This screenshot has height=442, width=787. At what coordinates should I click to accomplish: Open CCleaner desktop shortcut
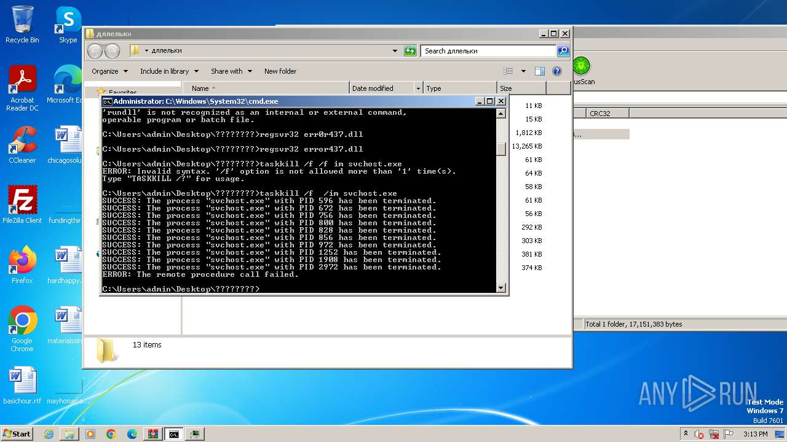[22, 145]
